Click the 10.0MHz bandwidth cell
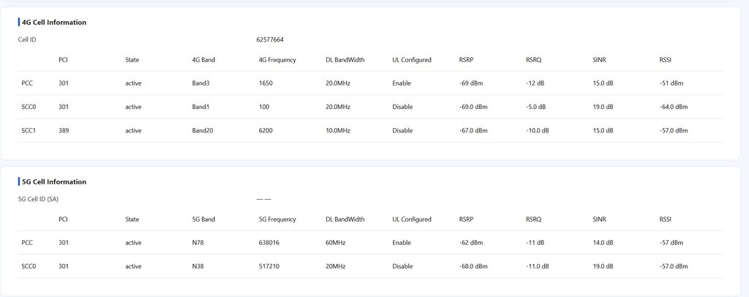This screenshot has width=749, height=297. (x=338, y=131)
